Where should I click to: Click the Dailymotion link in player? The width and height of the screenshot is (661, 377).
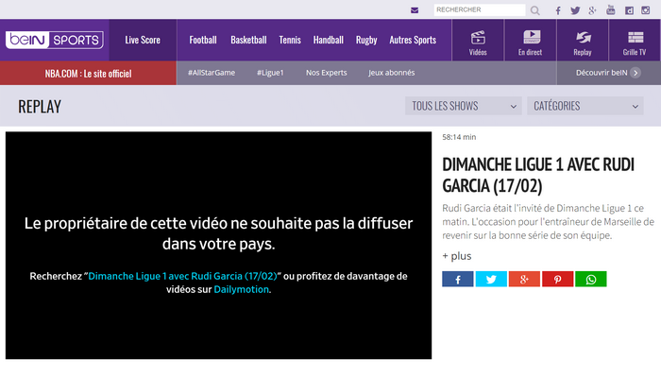(241, 289)
